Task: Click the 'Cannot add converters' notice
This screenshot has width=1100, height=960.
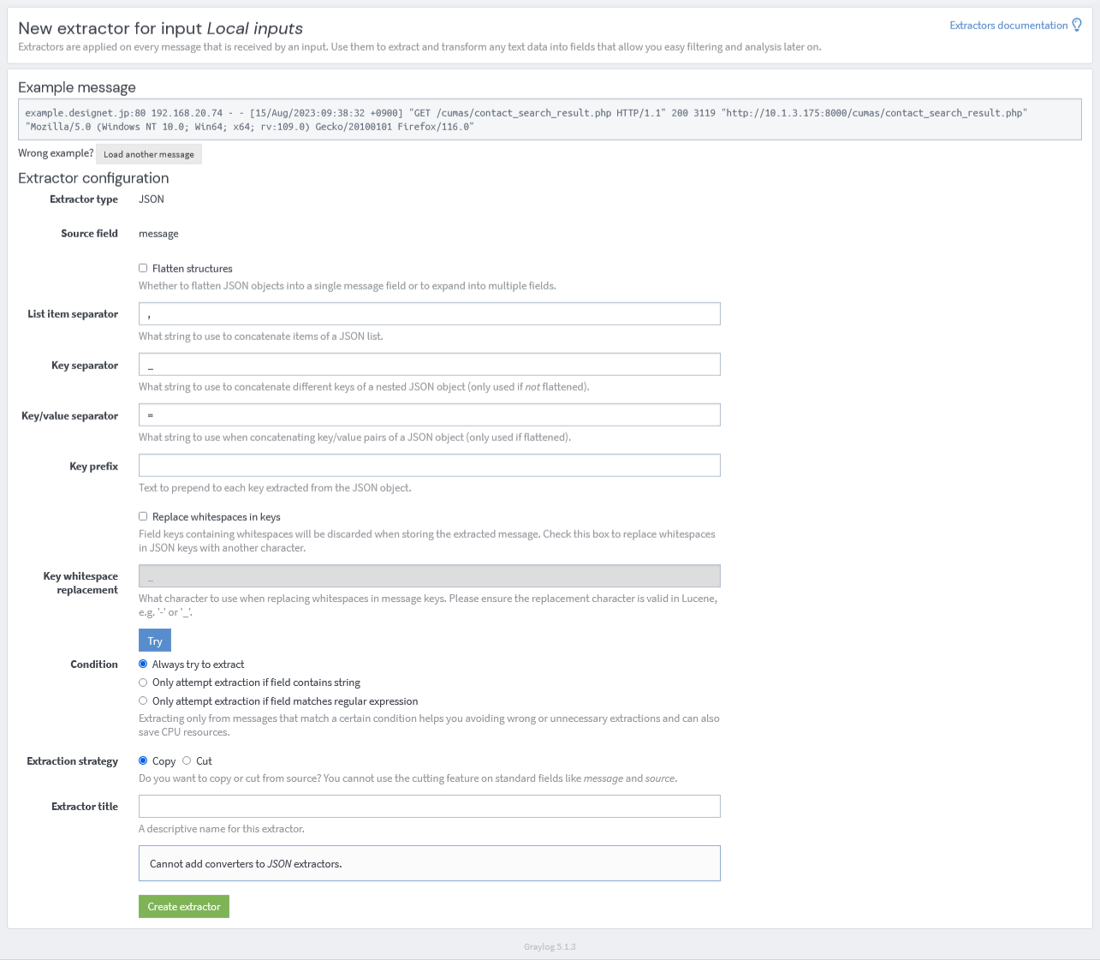Action: (430, 863)
